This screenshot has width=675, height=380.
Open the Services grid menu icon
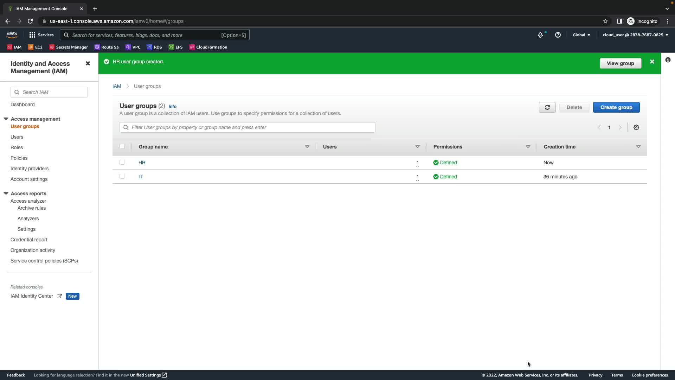pos(32,35)
